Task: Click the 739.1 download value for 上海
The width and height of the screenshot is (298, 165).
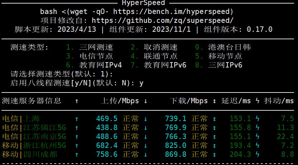Action: (176, 119)
